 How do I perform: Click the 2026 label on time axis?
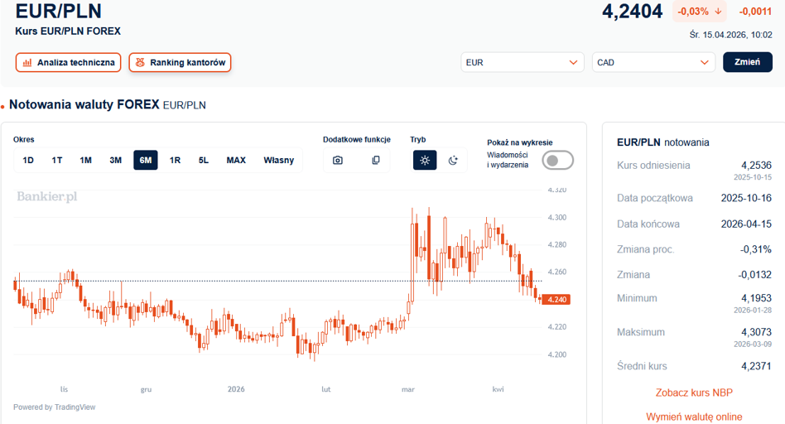click(x=236, y=389)
